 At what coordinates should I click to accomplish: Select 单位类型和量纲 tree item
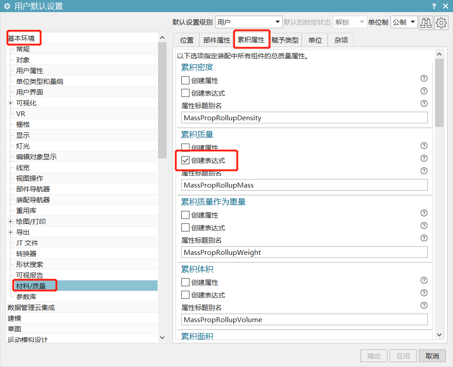click(40, 81)
